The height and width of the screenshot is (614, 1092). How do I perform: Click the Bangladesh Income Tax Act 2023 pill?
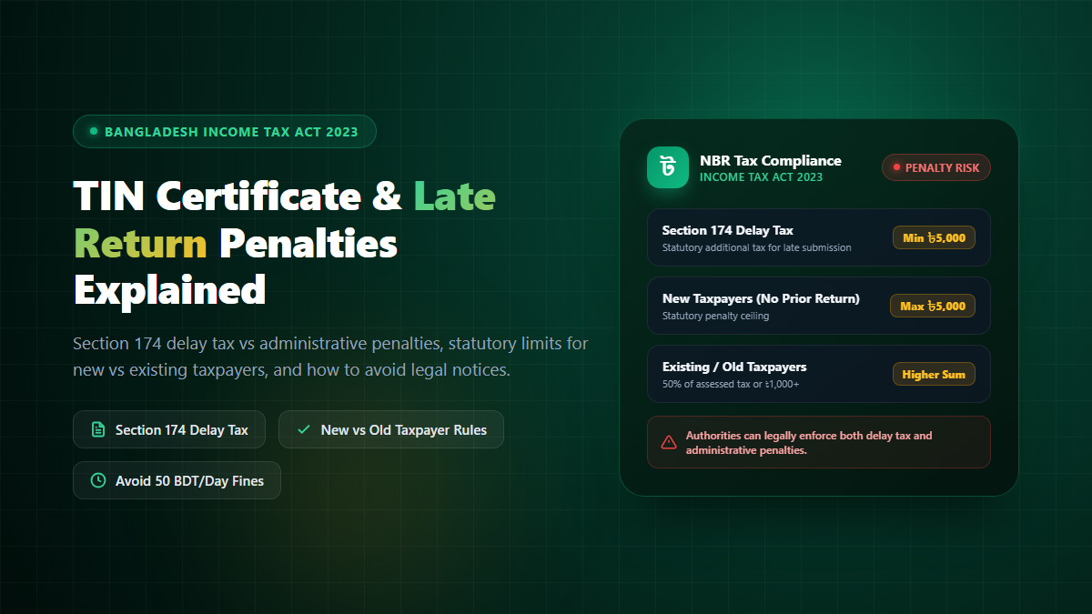[x=225, y=131]
